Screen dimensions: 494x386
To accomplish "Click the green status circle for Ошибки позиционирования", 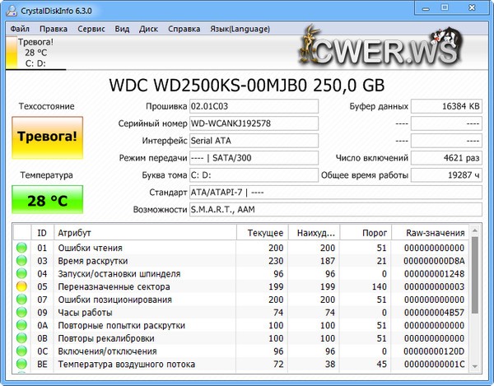I will click(21, 300).
